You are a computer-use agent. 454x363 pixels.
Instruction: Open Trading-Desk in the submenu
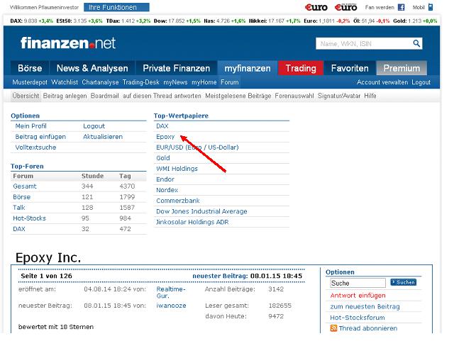click(x=141, y=82)
